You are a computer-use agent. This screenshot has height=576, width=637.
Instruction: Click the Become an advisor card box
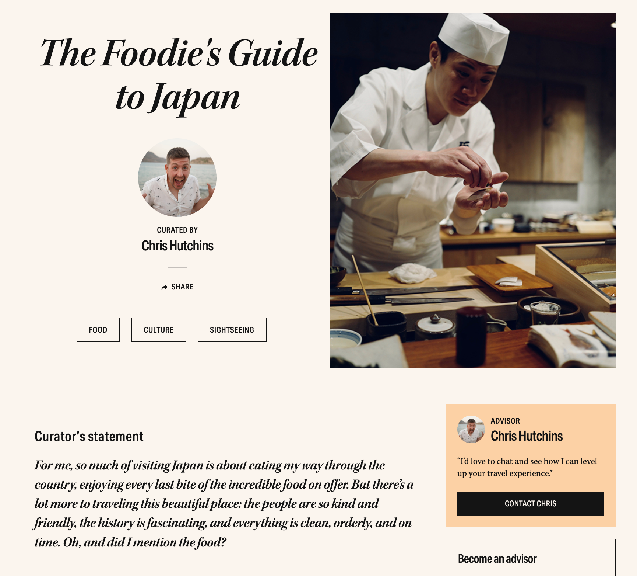530,558
